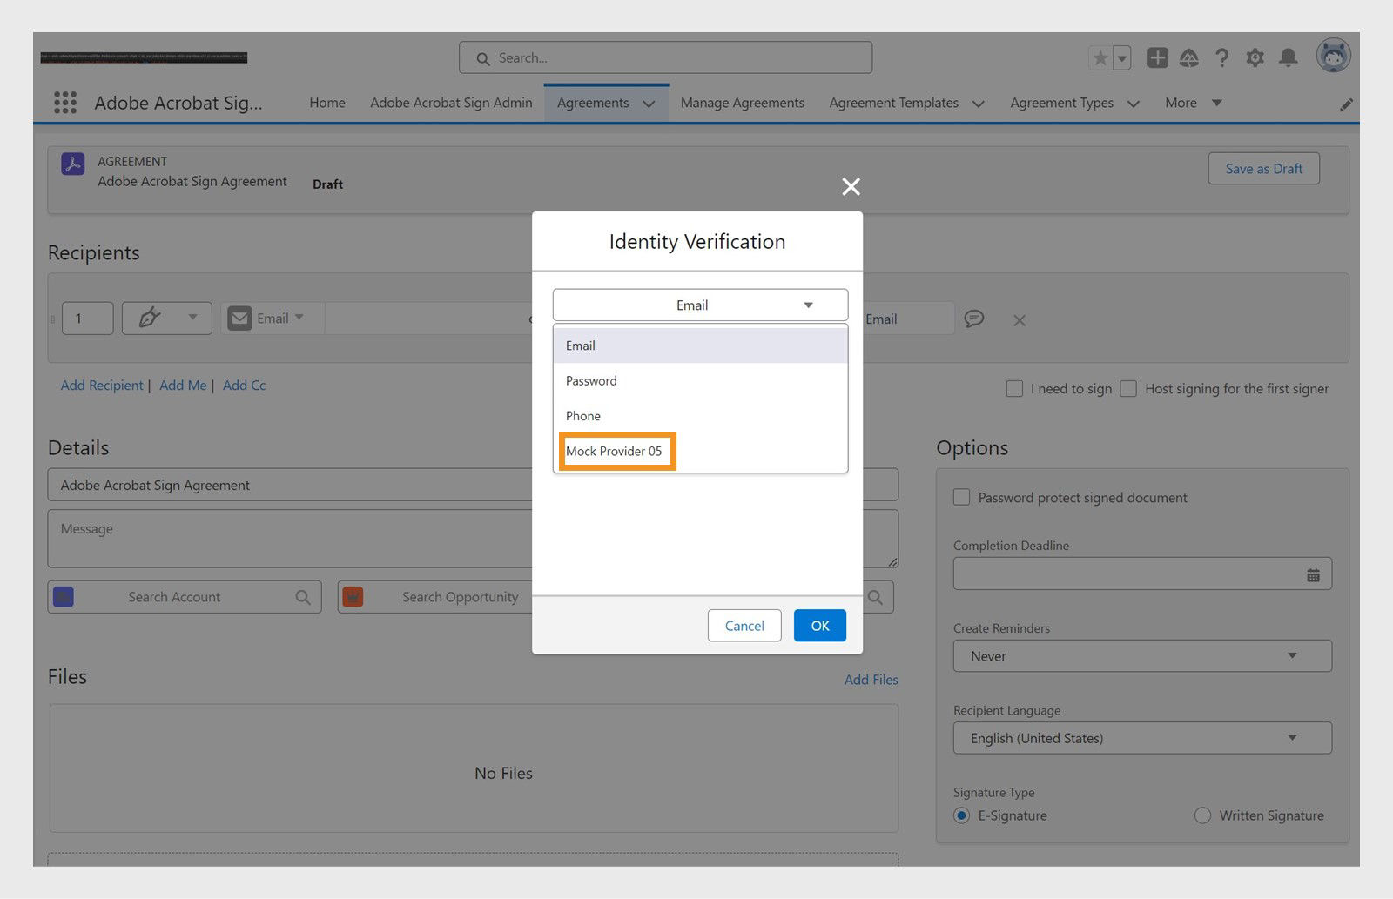Click the global actions plus icon

pyautogui.click(x=1157, y=57)
